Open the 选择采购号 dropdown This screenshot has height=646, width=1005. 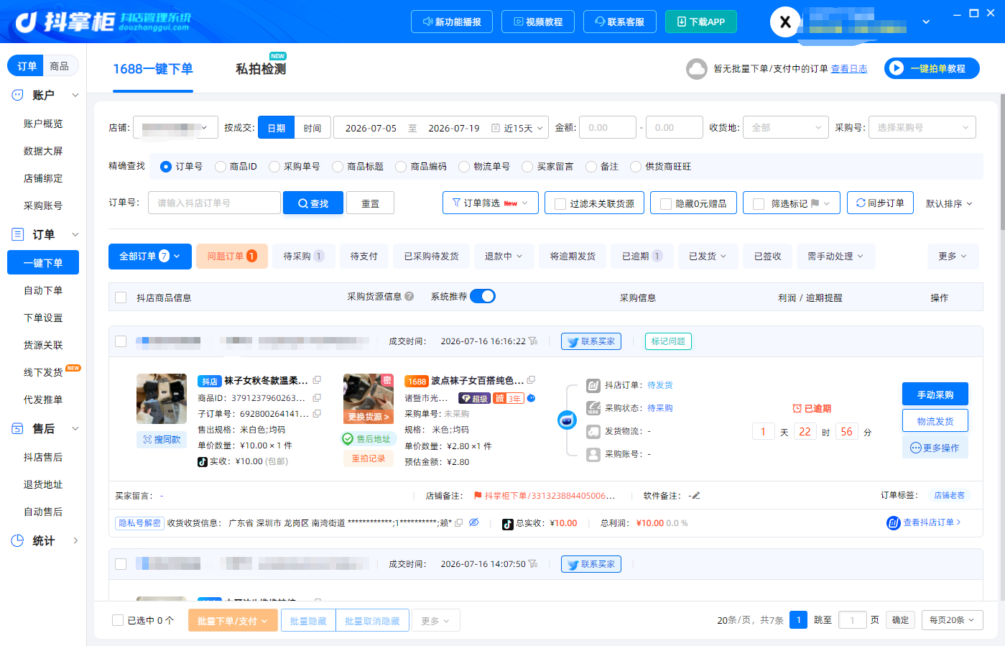(922, 127)
